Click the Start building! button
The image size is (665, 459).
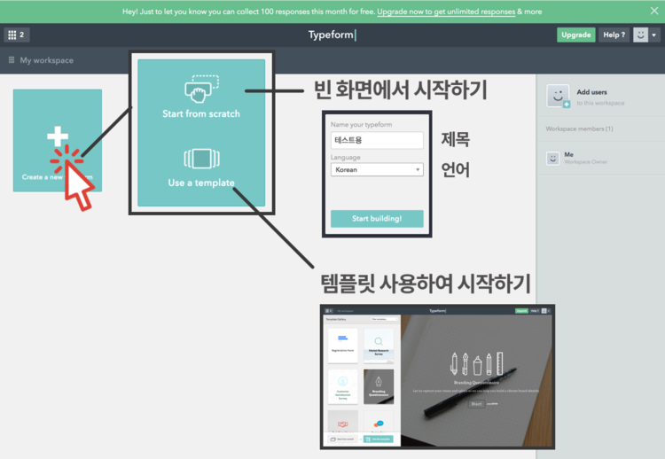377,219
